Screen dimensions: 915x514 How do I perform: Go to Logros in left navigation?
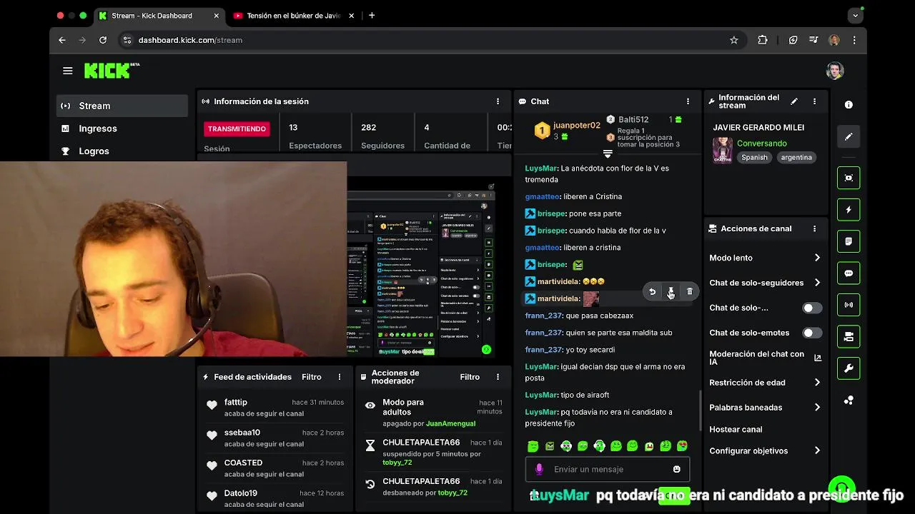pos(122,151)
